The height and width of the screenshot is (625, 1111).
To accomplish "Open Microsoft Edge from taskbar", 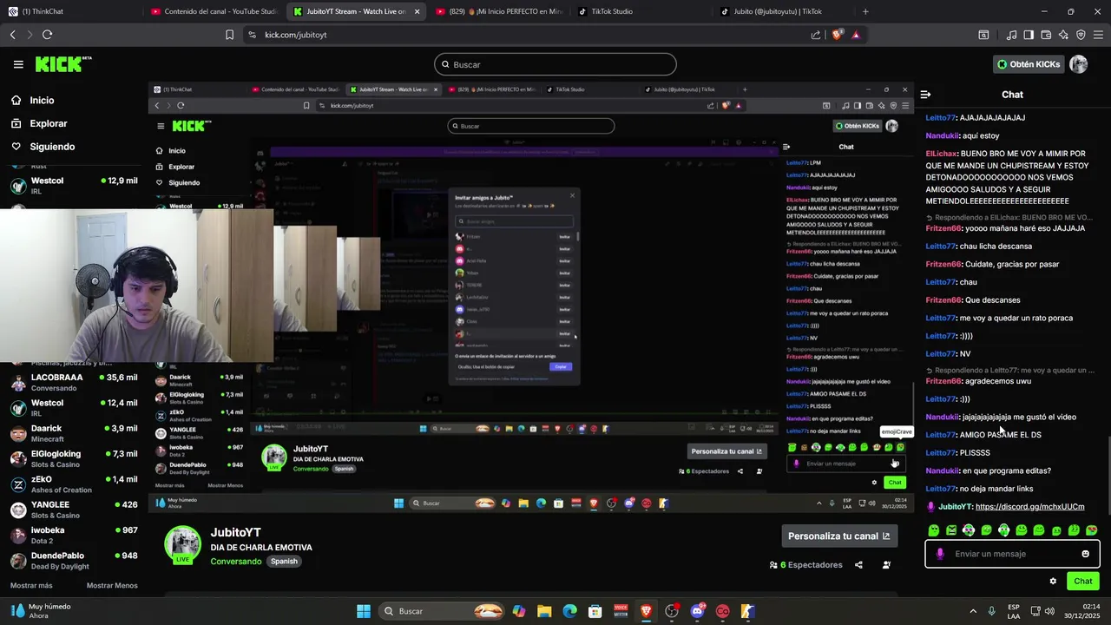I will [569, 611].
